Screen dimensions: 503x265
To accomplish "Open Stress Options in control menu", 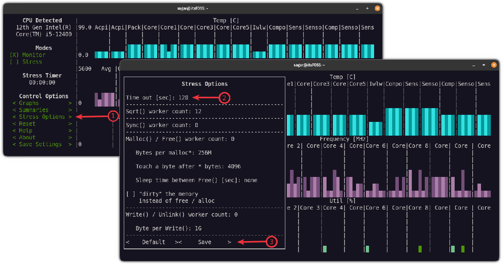I will (42, 117).
